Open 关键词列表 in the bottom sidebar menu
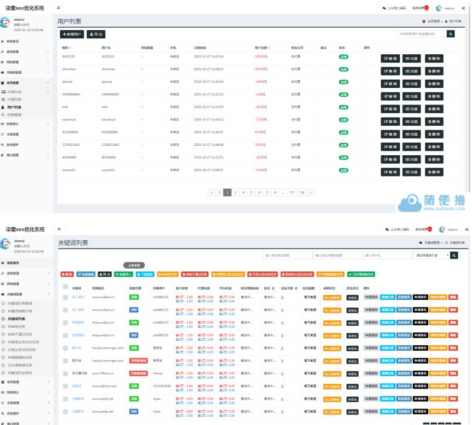Image resolution: width=472 pixels, height=425 pixels. (x=17, y=319)
